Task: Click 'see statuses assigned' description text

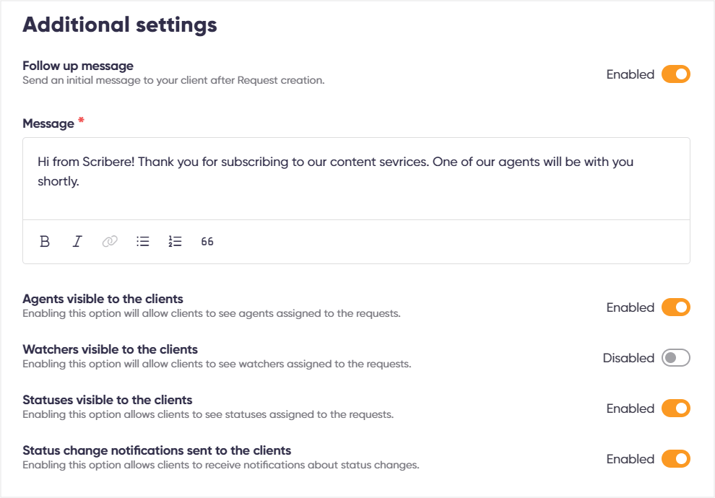Action: [x=209, y=414]
